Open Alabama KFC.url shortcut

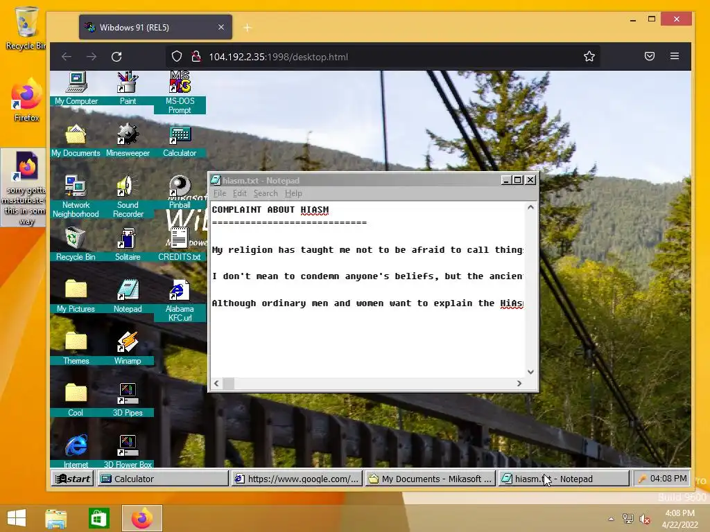click(x=180, y=301)
